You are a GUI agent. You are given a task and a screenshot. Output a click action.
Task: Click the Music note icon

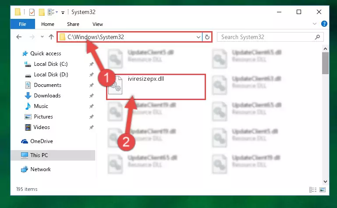pyautogui.click(x=28, y=106)
